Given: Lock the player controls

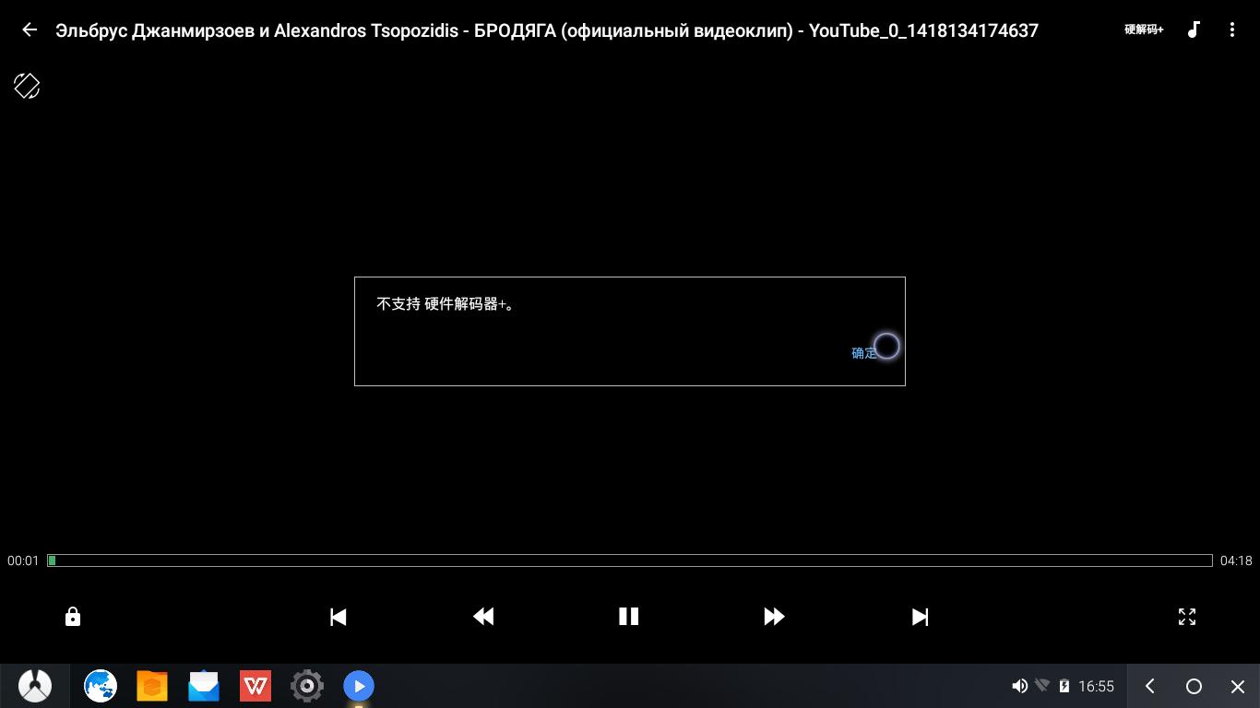Looking at the screenshot, I should point(73,617).
